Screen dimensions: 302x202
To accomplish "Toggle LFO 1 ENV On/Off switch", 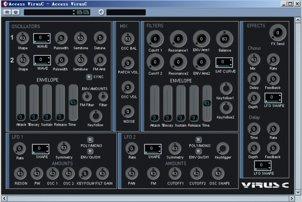I will point(90,151).
